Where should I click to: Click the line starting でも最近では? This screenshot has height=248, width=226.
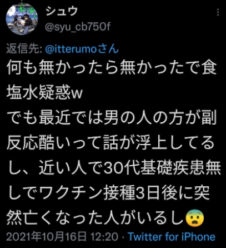tap(112, 118)
